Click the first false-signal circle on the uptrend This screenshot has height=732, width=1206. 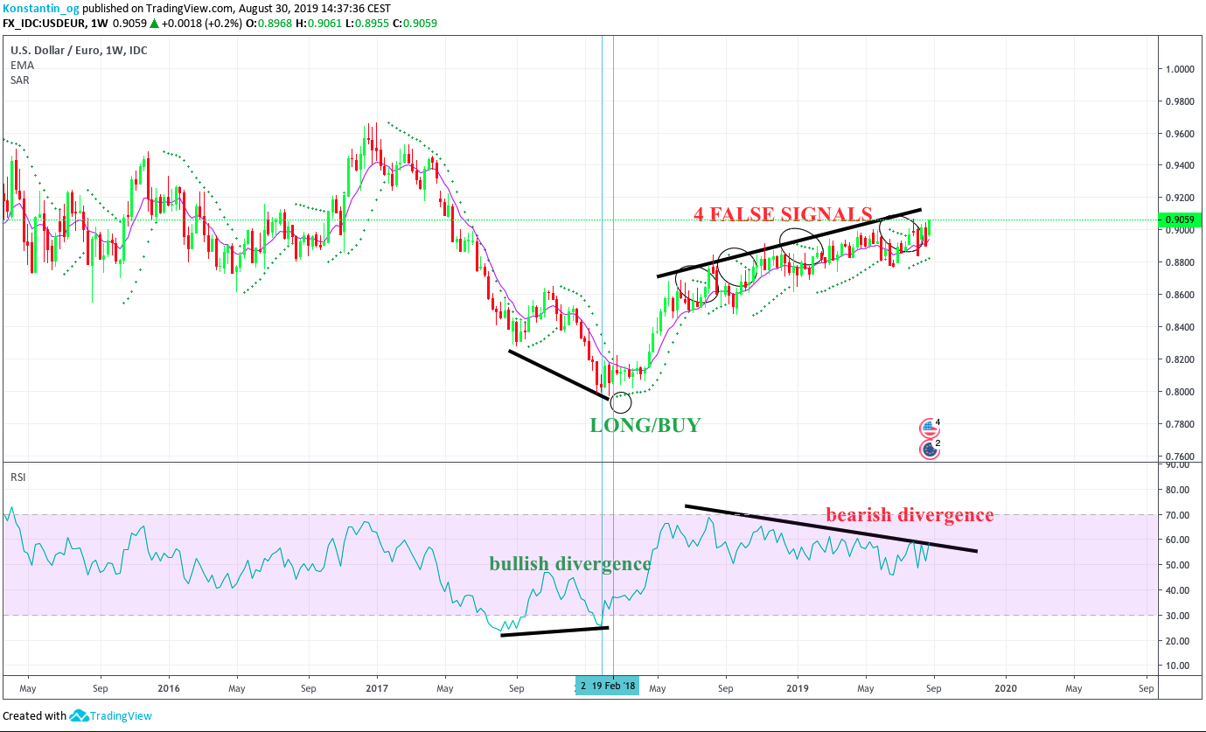697,285
